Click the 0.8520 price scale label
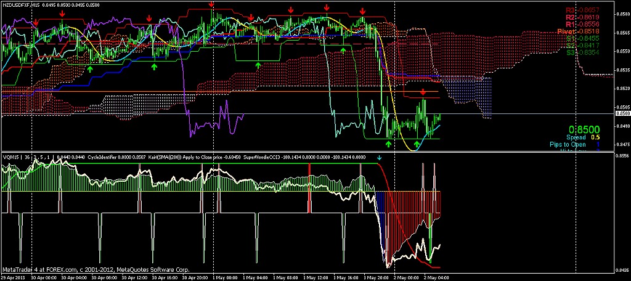Viewport: 631px width, 281px height. [x=624, y=89]
